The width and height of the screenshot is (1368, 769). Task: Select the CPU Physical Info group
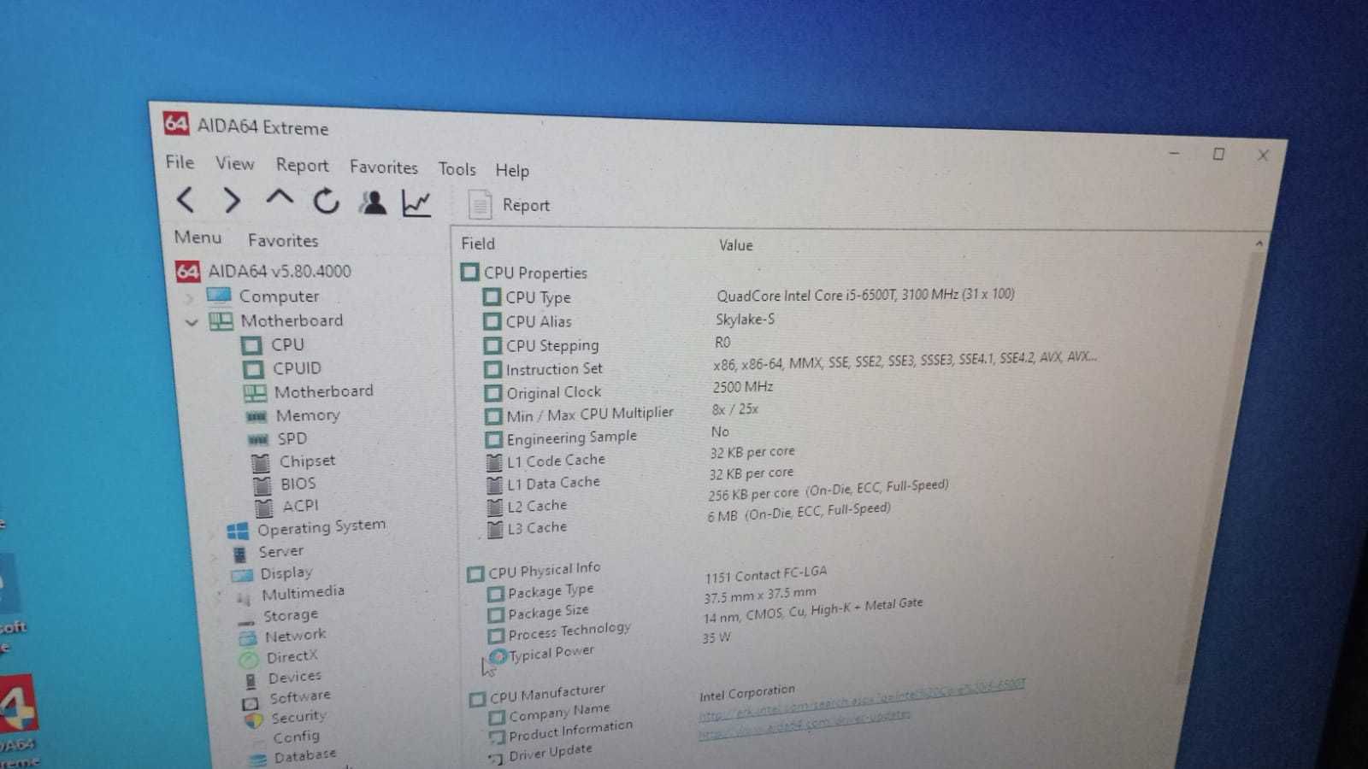coord(544,570)
